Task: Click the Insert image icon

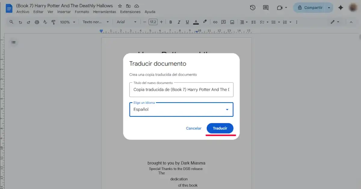Action: coord(232,22)
